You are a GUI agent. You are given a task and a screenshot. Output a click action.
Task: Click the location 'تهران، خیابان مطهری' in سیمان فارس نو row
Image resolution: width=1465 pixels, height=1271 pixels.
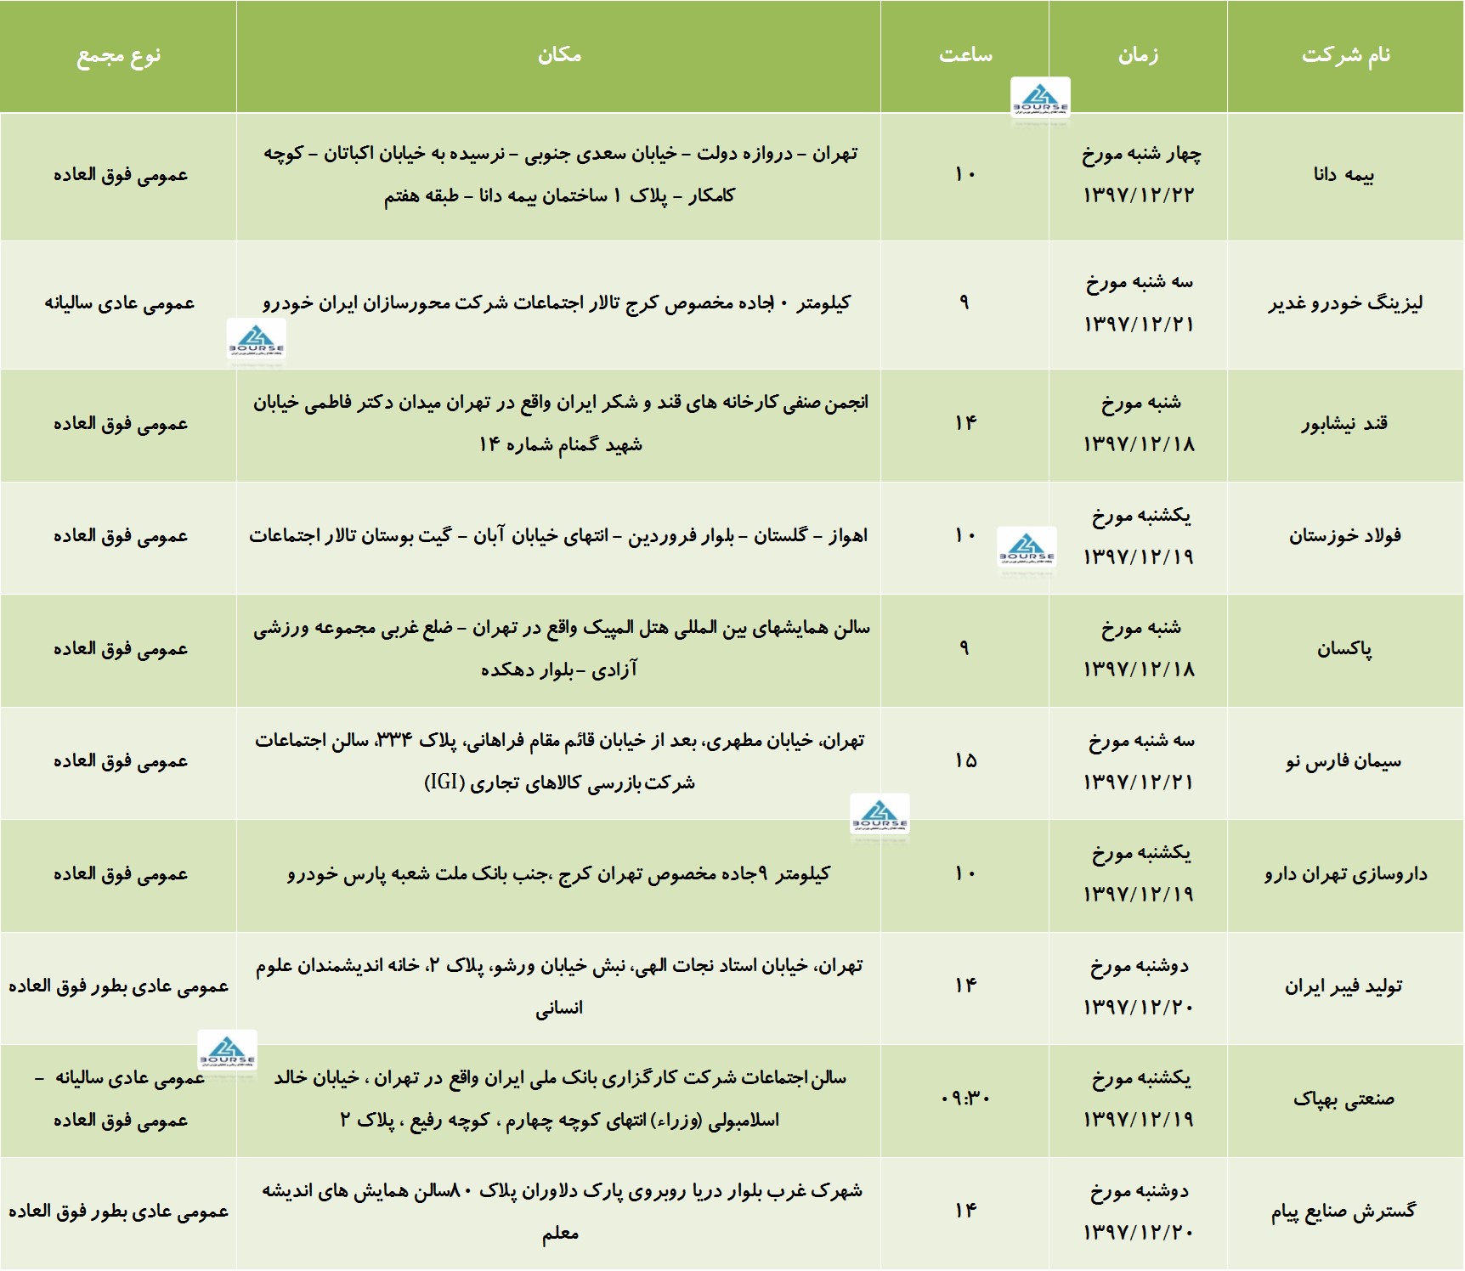pos(559,761)
